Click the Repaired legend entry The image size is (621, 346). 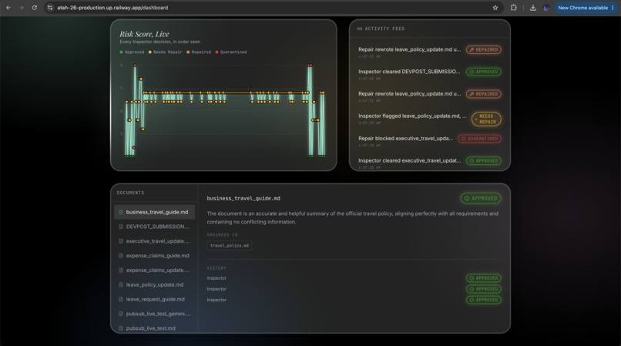tap(199, 52)
